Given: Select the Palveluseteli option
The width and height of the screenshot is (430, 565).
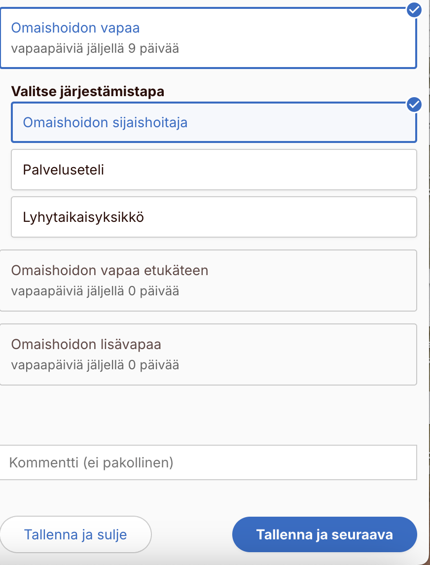Looking at the screenshot, I should (64, 170).
